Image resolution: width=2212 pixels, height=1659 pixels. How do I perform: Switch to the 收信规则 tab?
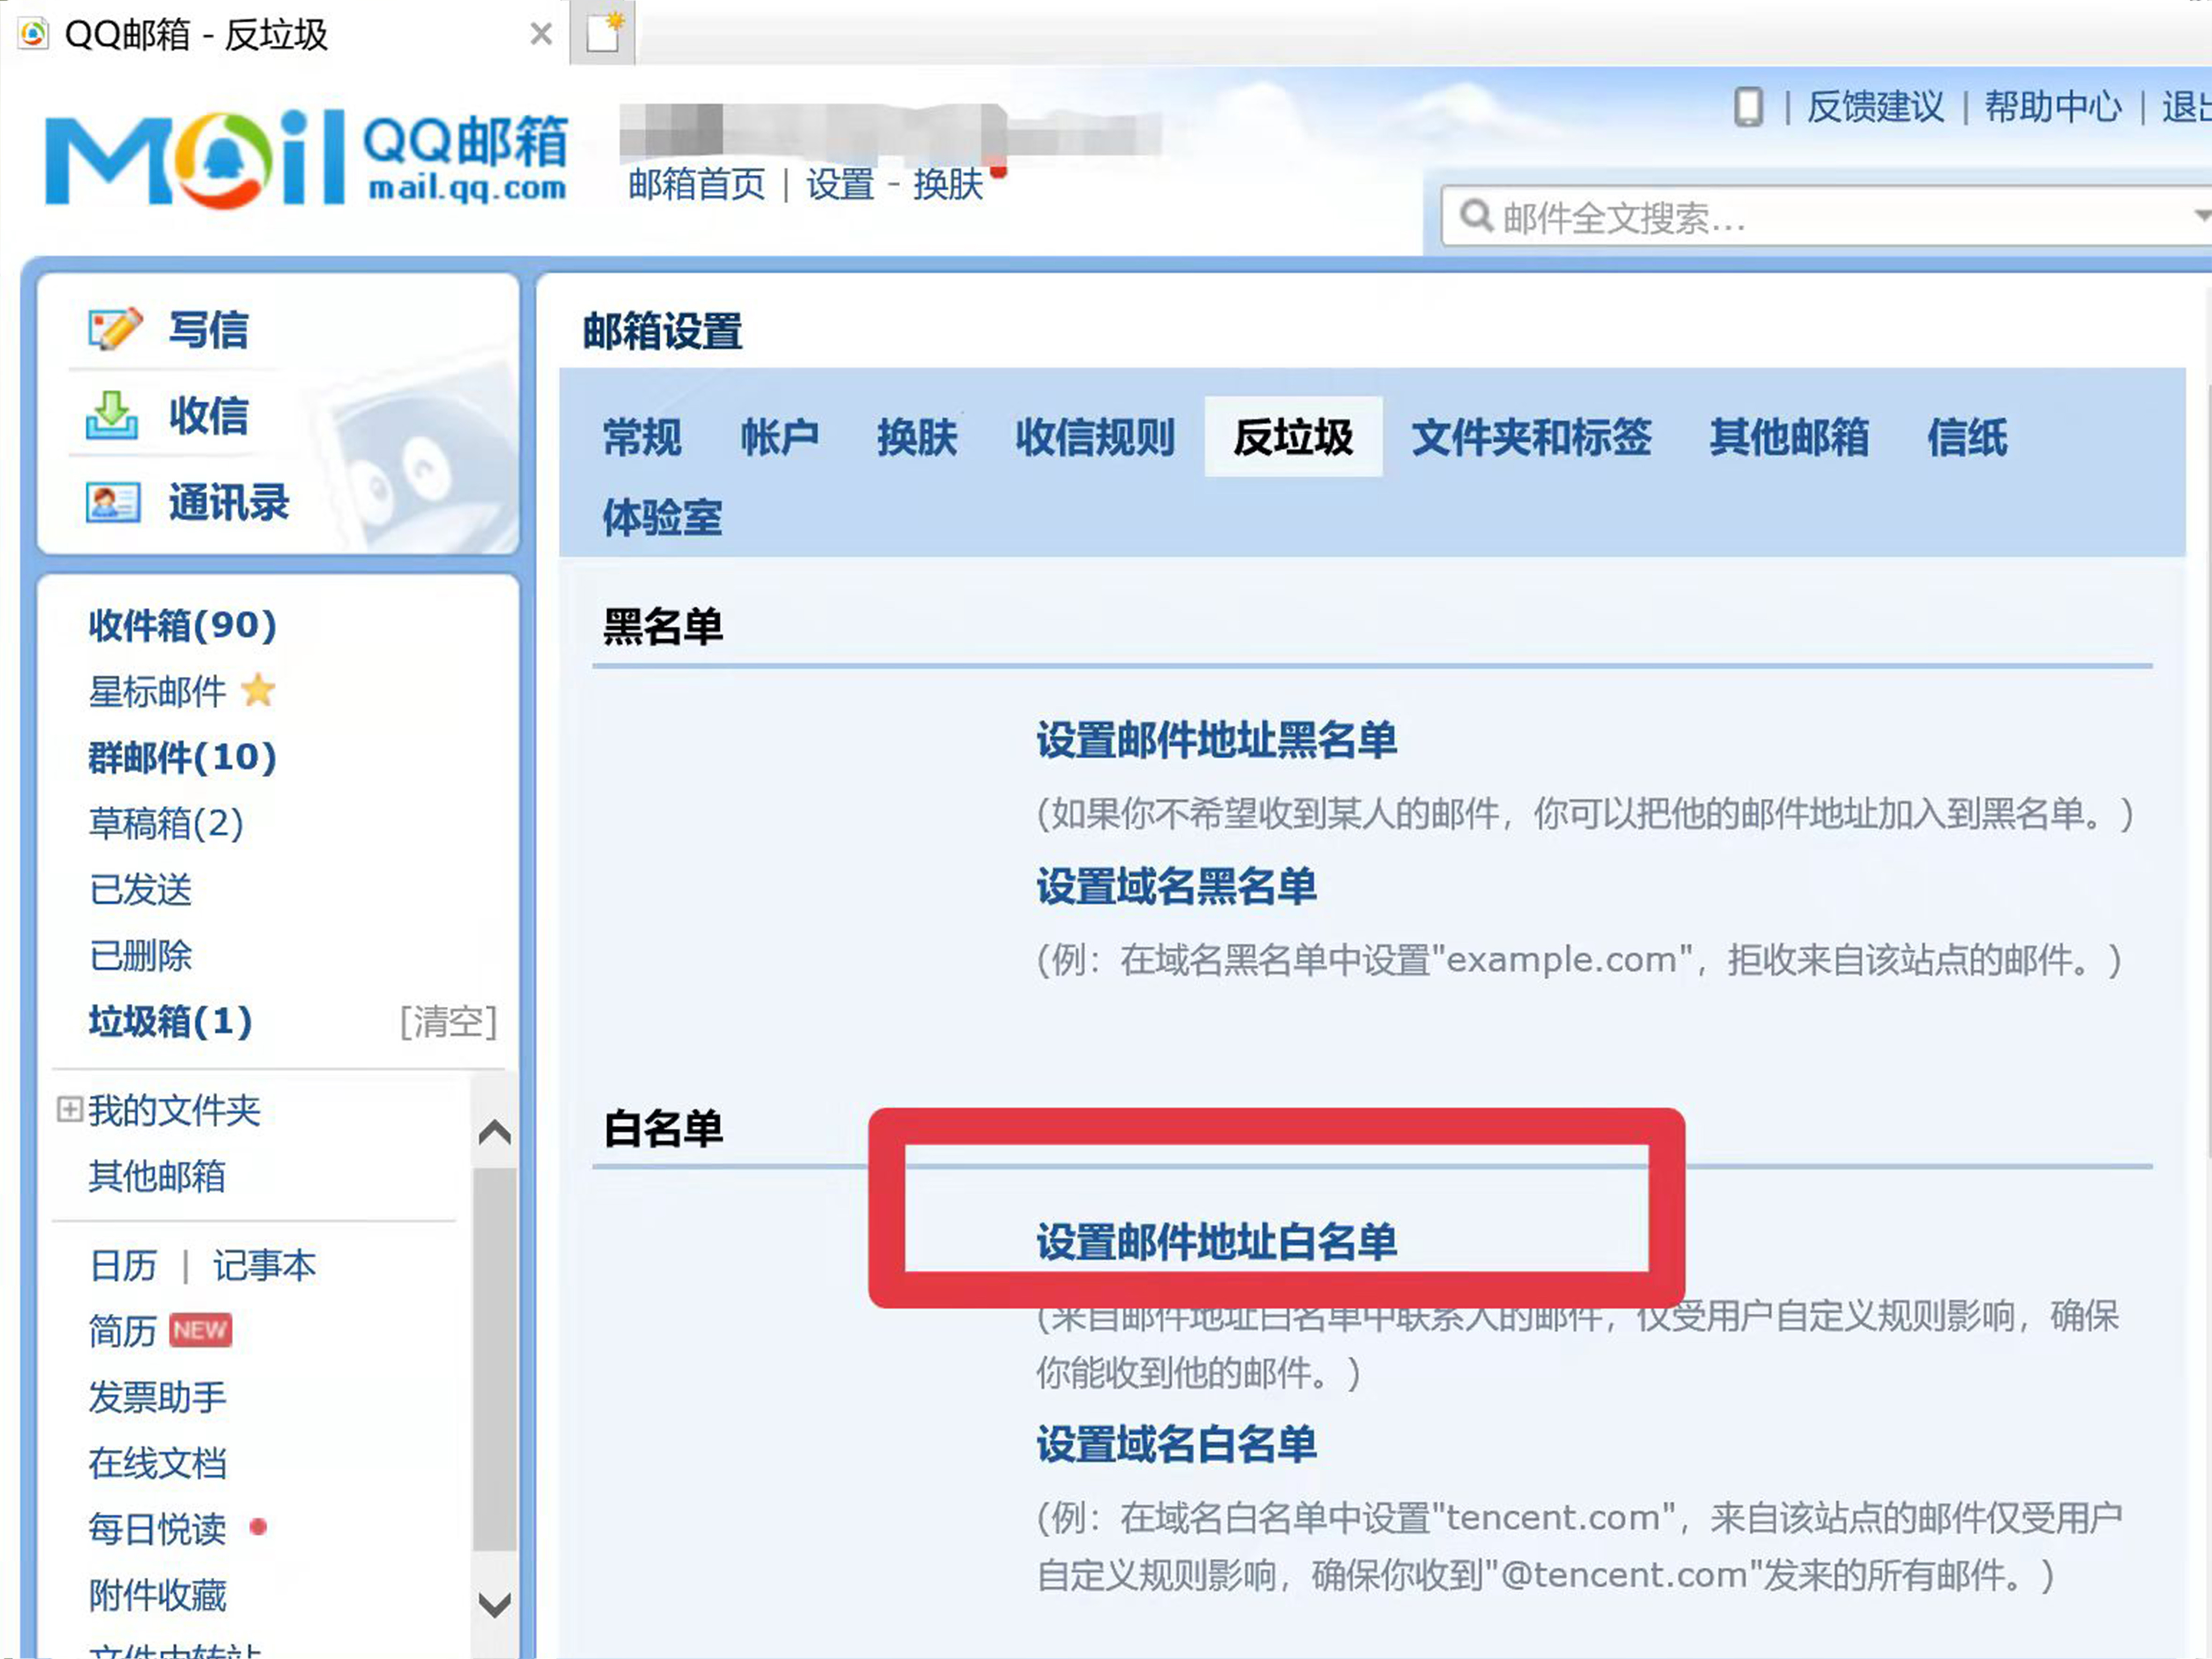(1095, 438)
